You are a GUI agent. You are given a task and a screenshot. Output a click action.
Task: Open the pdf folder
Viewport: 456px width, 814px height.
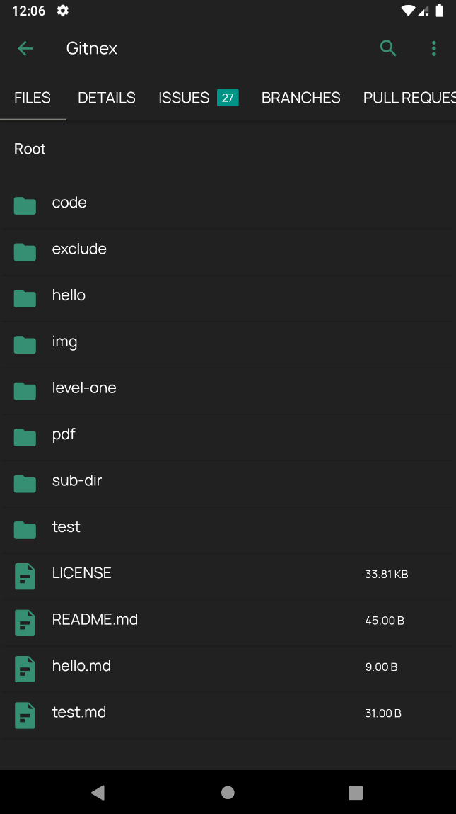coord(228,438)
